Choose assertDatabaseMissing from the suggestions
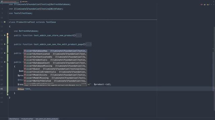Screen dimensions: 215x120 click(55, 66)
